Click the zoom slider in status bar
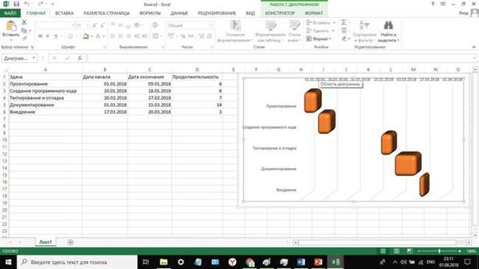479x269 pixels. pyautogui.click(x=439, y=251)
